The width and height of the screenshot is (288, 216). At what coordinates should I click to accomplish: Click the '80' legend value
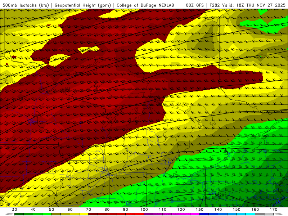tap(107, 210)
